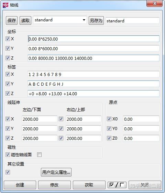This screenshot has width=165, height=193.
Task: Enable the unchecked 磁性轴线面 value checkbox
Action: click(39, 154)
